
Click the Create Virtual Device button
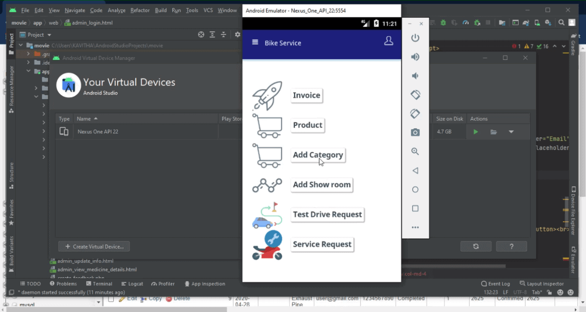94,247
